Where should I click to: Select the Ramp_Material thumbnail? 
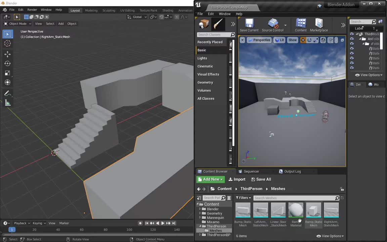(296, 210)
